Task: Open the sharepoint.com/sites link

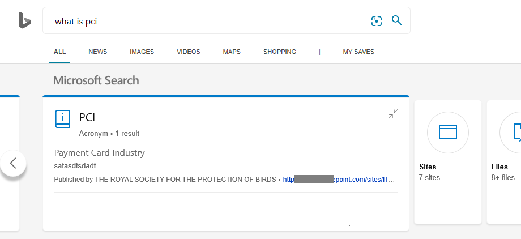Action: click(339, 180)
